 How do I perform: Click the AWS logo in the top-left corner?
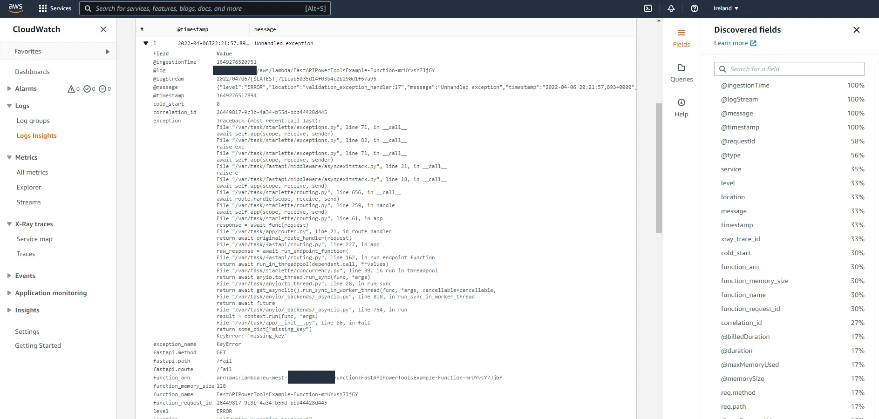15,8
